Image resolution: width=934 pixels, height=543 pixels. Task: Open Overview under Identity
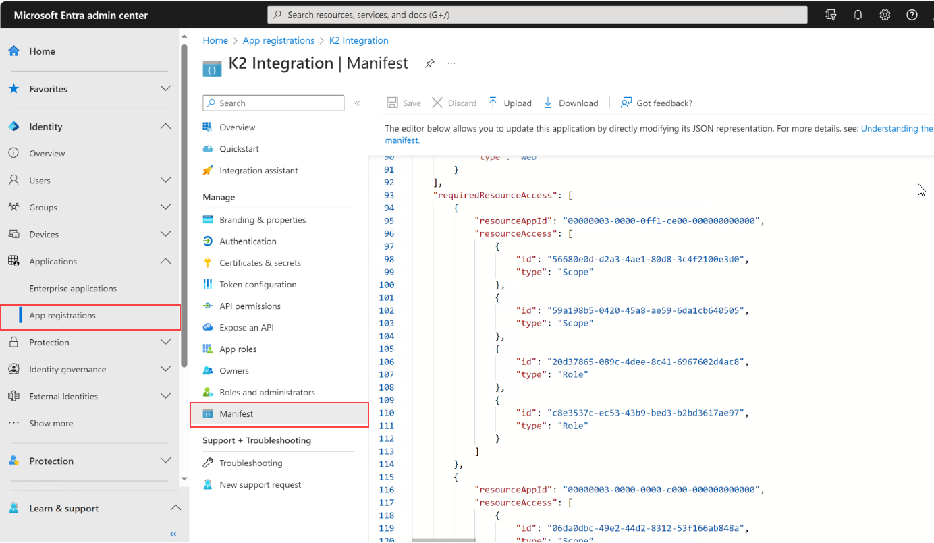pos(47,154)
